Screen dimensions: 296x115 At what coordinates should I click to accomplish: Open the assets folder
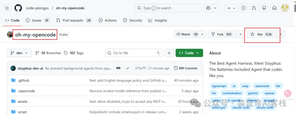23,101
